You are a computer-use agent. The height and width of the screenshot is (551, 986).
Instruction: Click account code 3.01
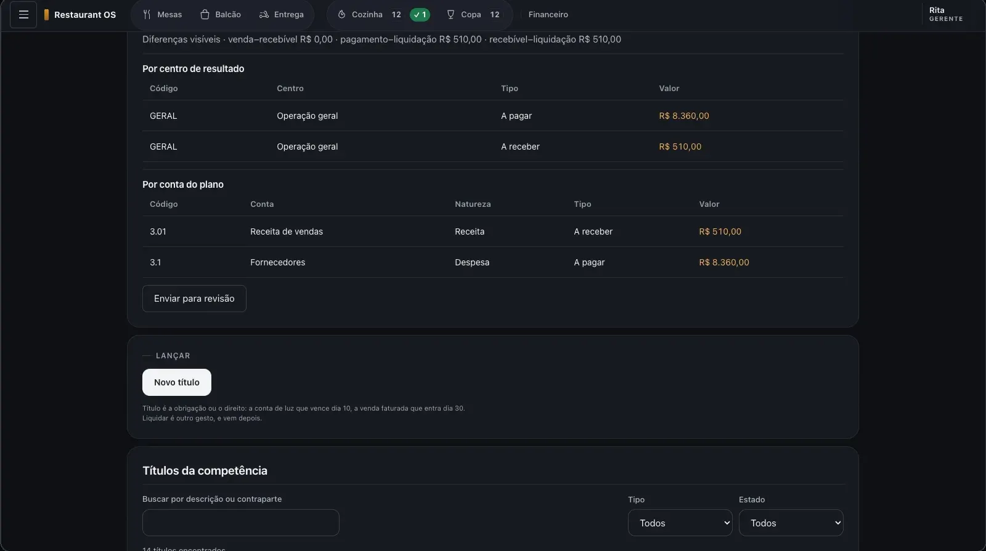tap(158, 231)
